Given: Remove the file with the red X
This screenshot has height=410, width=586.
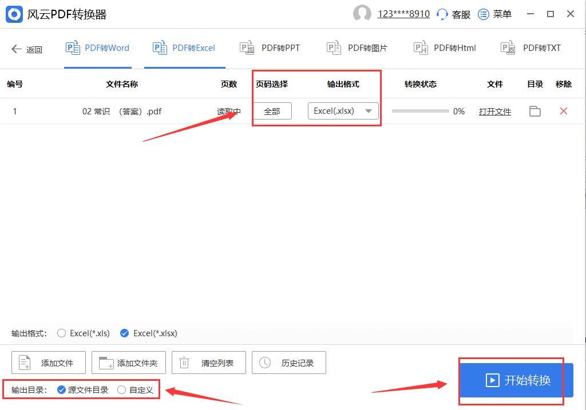Looking at the screenshot, I should (564, 111).
